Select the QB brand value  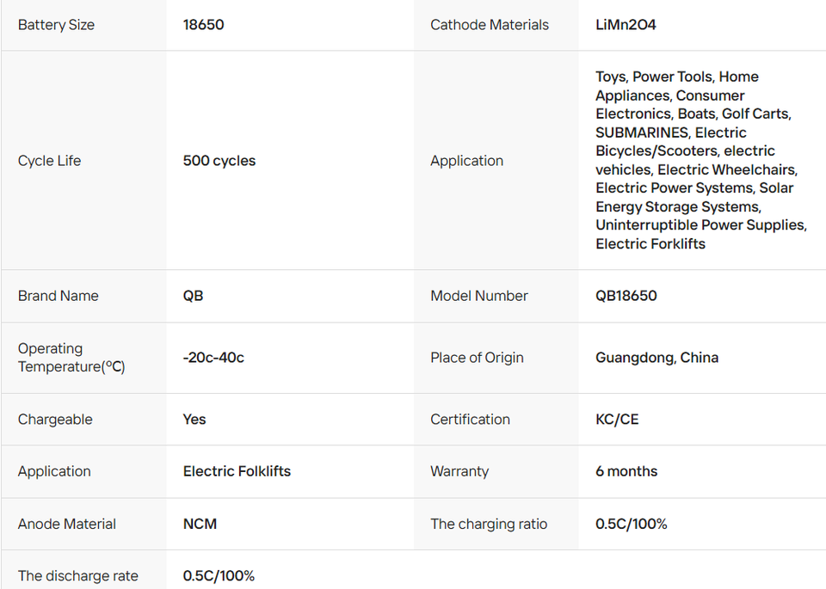click(x=193, y=296)
